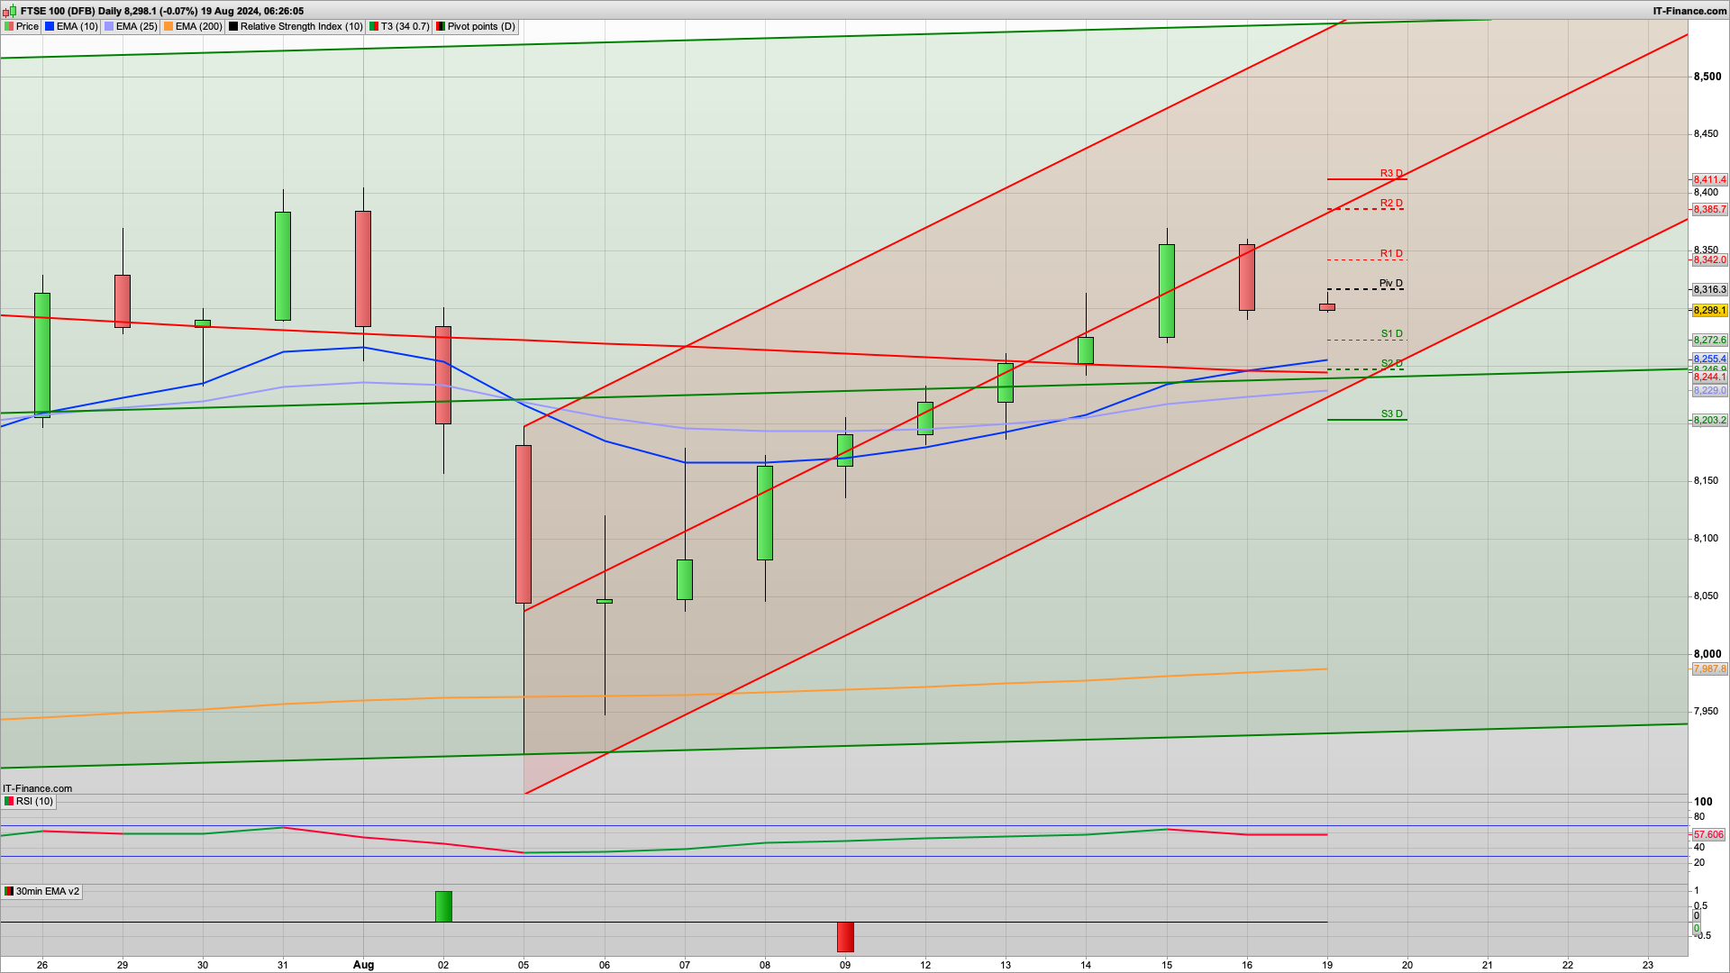The image size is (1730, 973).
Task: Open the Pivot points (D) legend item
Action: tap(476, 26)
